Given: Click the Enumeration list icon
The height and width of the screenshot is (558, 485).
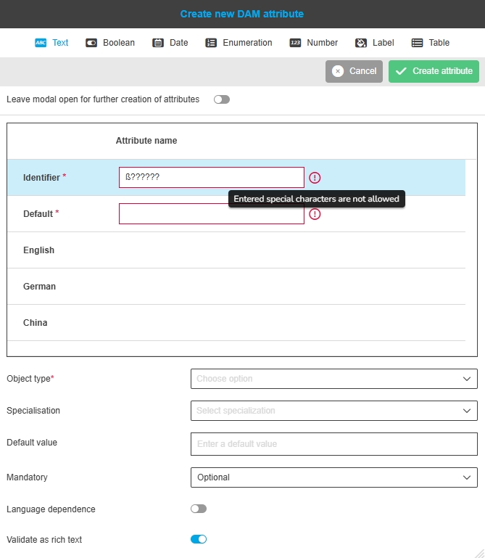Looking at the screenshot, I should 211,43.
